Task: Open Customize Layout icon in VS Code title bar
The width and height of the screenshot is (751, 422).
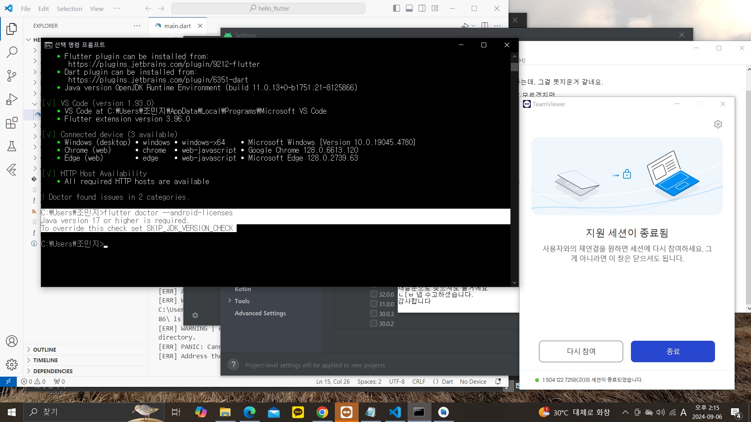Action: coord(435,8)
